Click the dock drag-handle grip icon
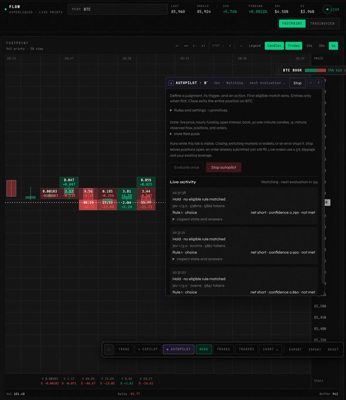346x400 pixels. [x=109, y=349]
